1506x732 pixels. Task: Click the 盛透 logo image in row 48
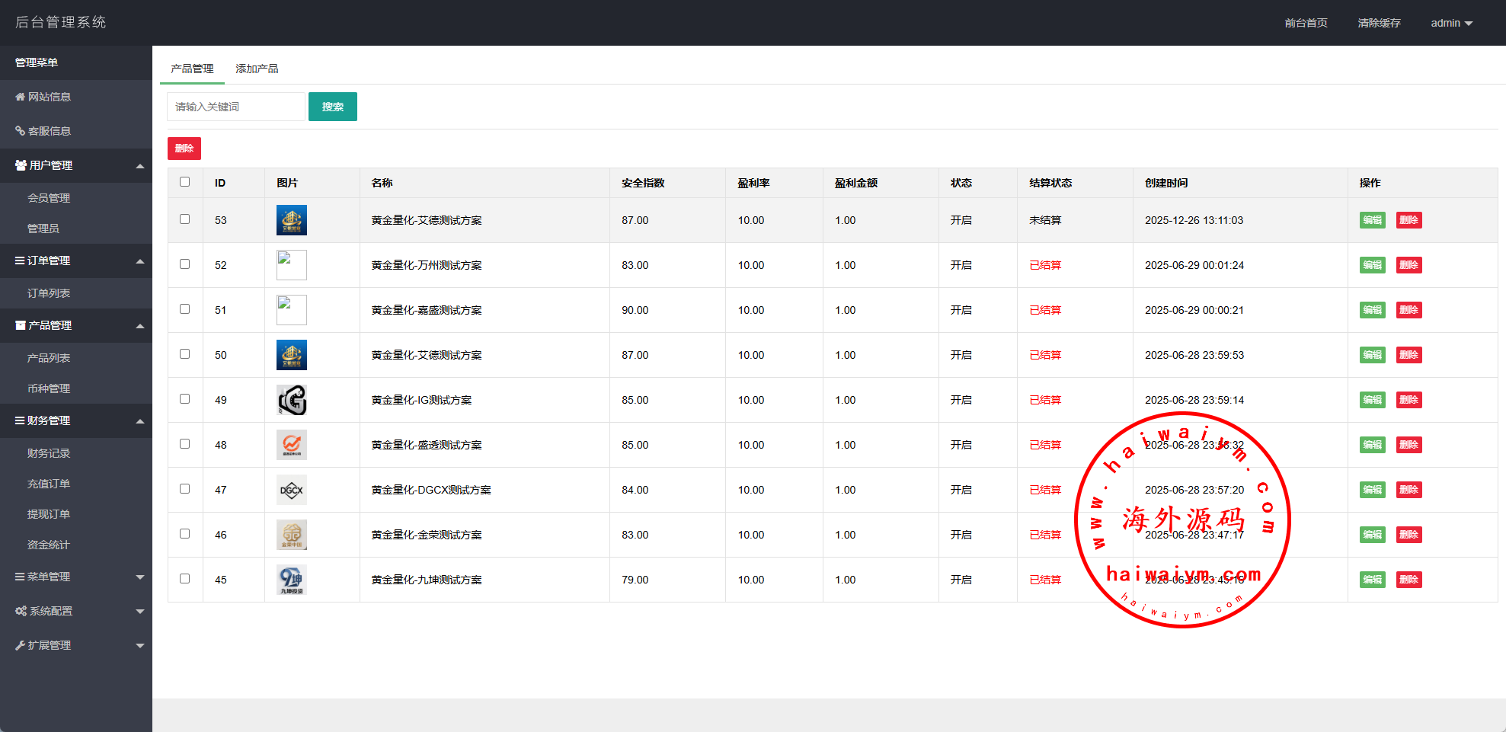(291, 445)
